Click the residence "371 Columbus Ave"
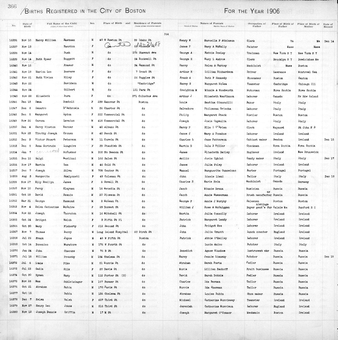The height and width of the screenshot is (340, 338). pos(145,96)
